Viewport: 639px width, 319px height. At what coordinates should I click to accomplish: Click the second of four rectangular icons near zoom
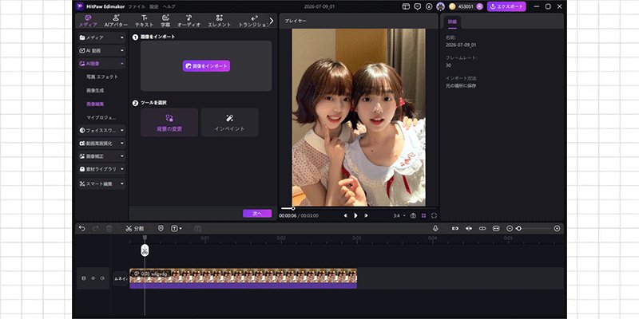point(469,229)
